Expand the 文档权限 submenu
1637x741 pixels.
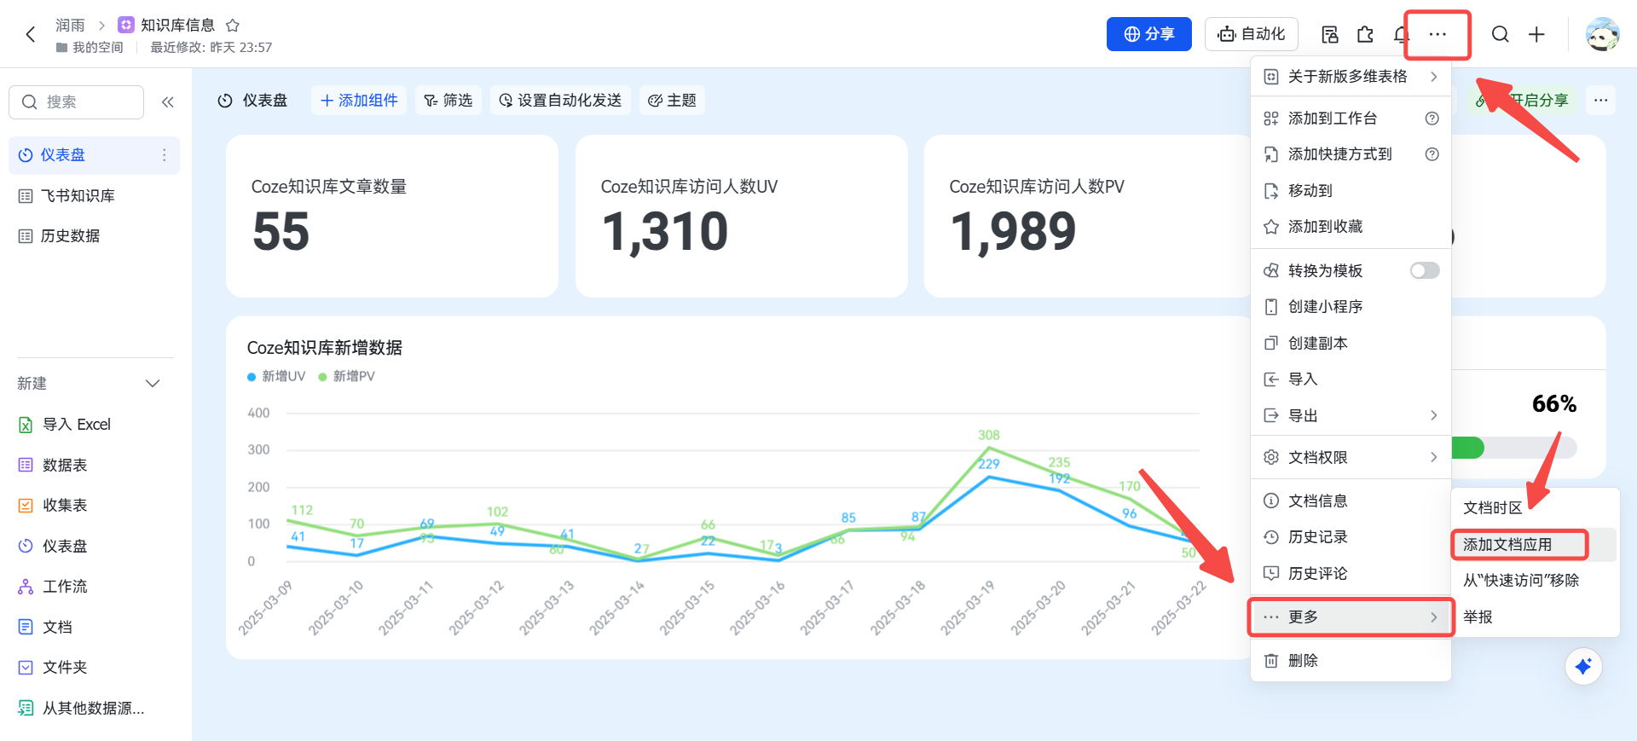pos(1351,458)
